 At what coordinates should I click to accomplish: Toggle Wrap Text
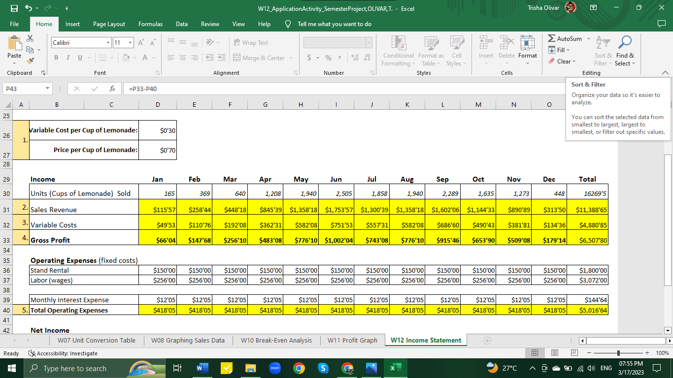coord(251,43)
